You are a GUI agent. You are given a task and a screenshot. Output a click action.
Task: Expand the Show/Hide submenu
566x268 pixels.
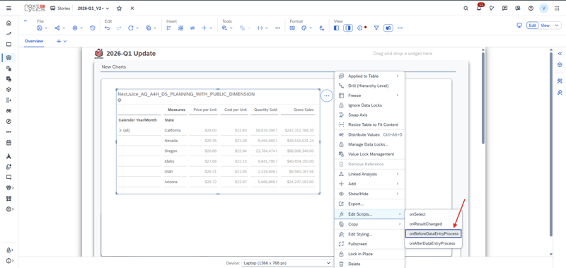coord(369,194)
